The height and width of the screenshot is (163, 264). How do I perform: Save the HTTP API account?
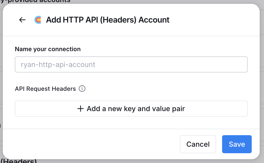pos(237,144)
